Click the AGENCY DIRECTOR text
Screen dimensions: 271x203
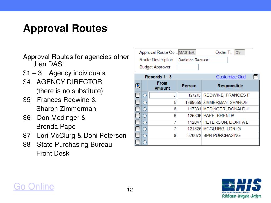(x=69, y=82)
